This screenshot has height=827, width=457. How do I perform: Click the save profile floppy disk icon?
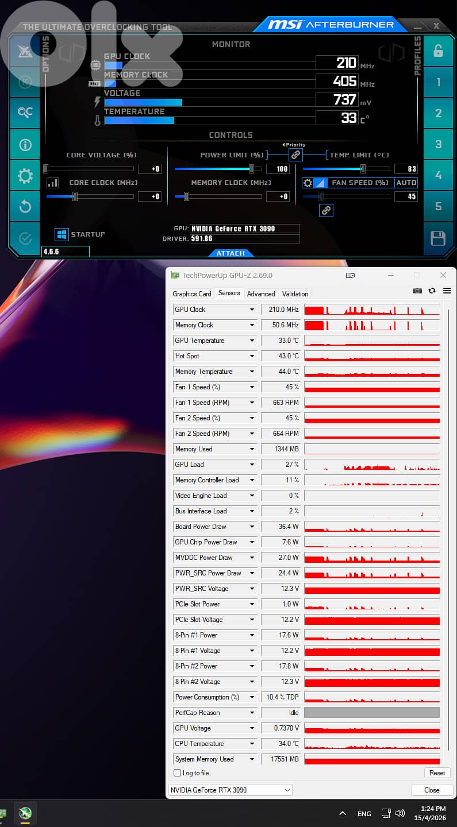[x=438, y=238]
